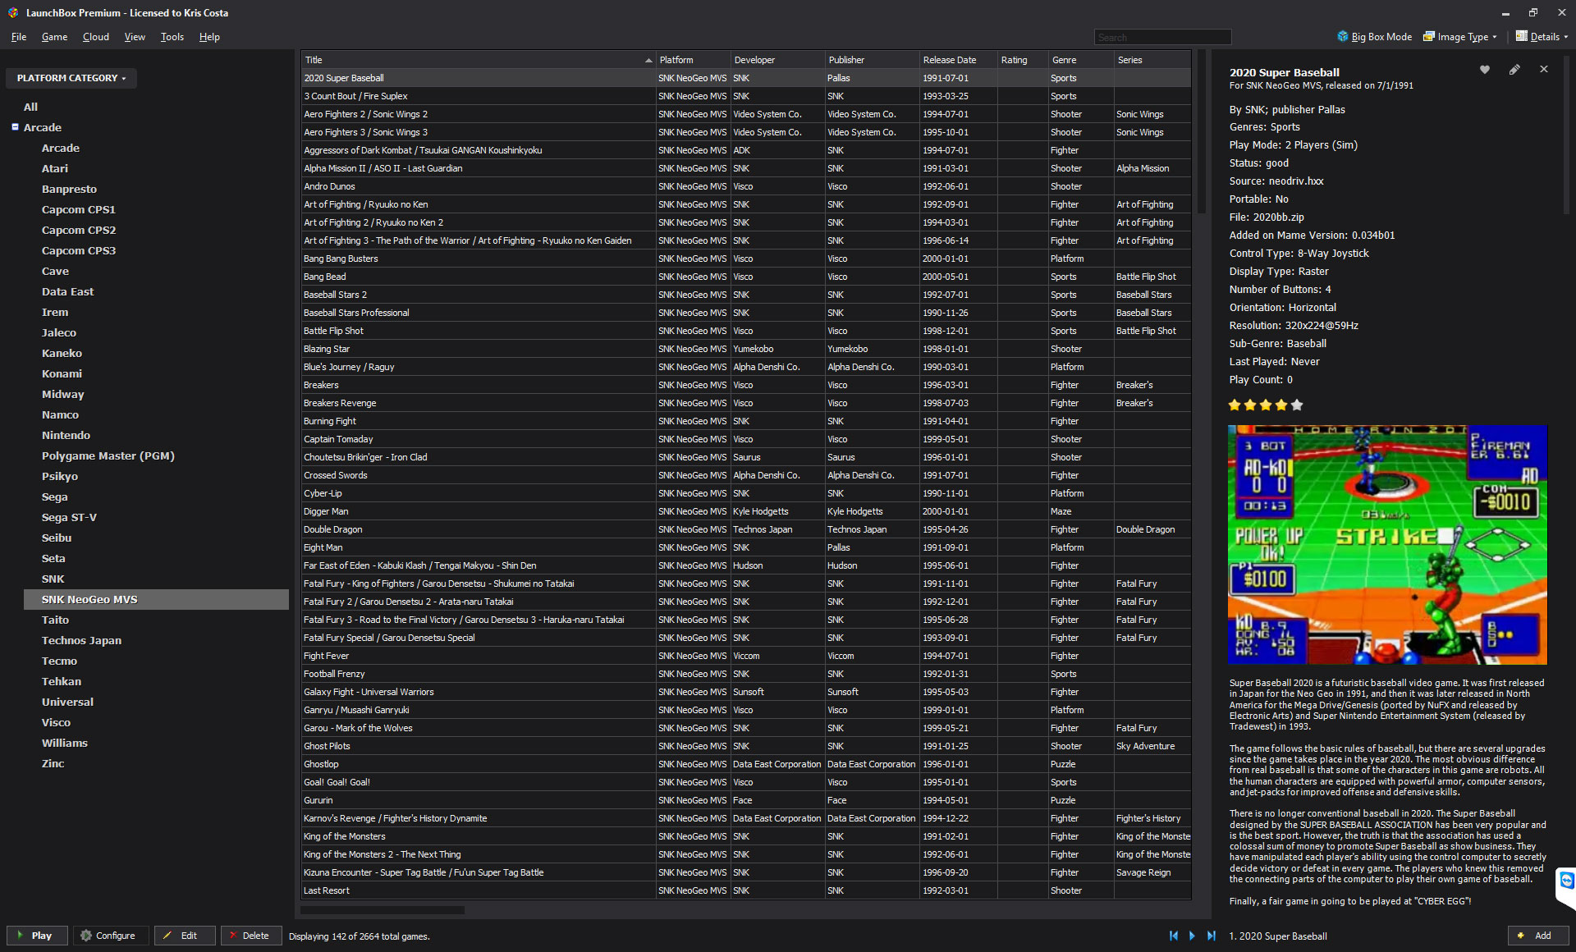Click the Title column sort arrow
This screenshot has width=1576, height=952.
(x=648, y=60)
